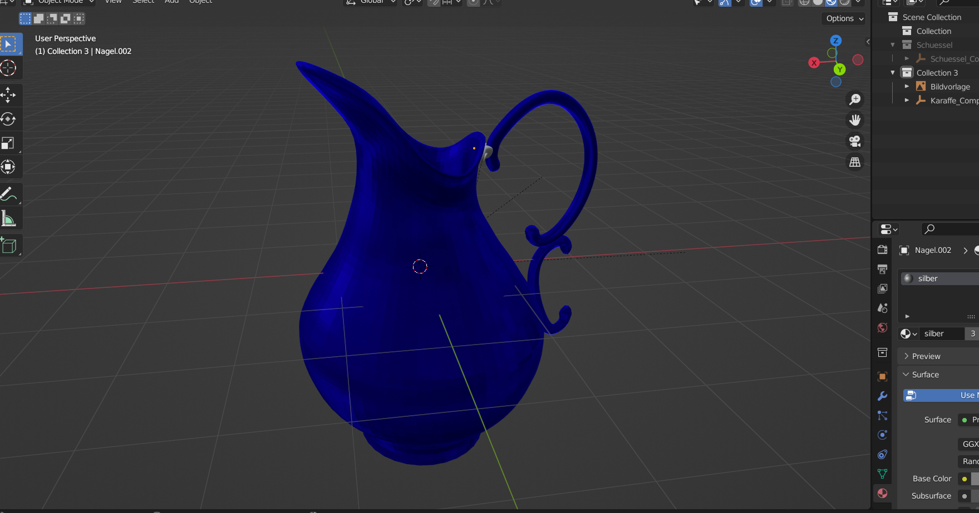Open the Options dropdown
This screenshot has height=513, width=979.
point(844,18)
